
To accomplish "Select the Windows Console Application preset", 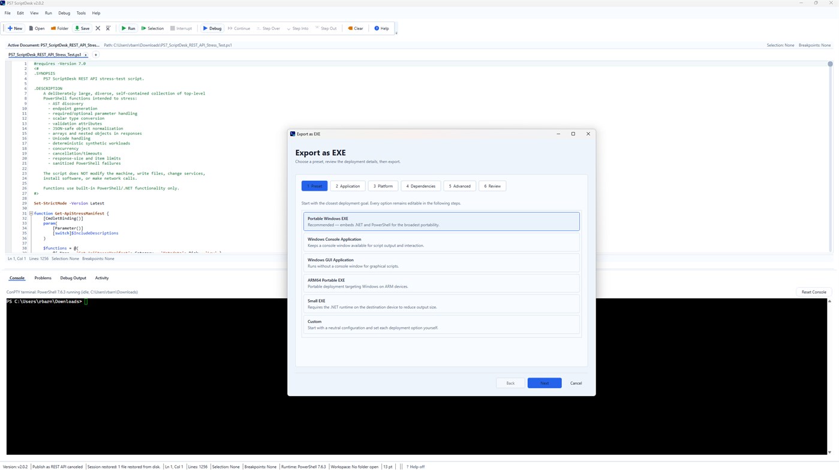I will pyautogui.click(x=441, y=242).
